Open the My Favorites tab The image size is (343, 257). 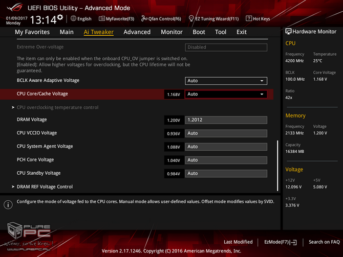point(32,32)
